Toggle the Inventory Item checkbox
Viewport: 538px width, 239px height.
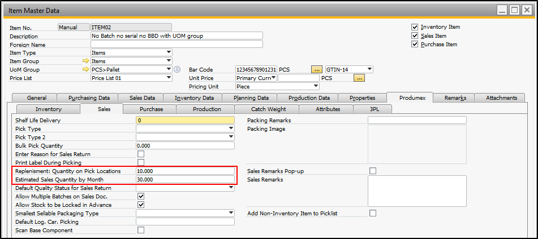[415, 27]
